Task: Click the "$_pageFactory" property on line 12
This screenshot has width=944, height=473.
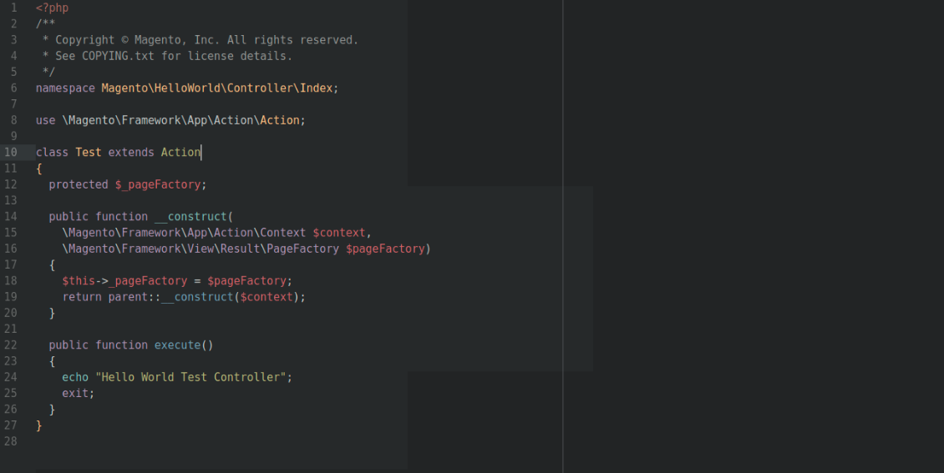Action: click(158, 184)
